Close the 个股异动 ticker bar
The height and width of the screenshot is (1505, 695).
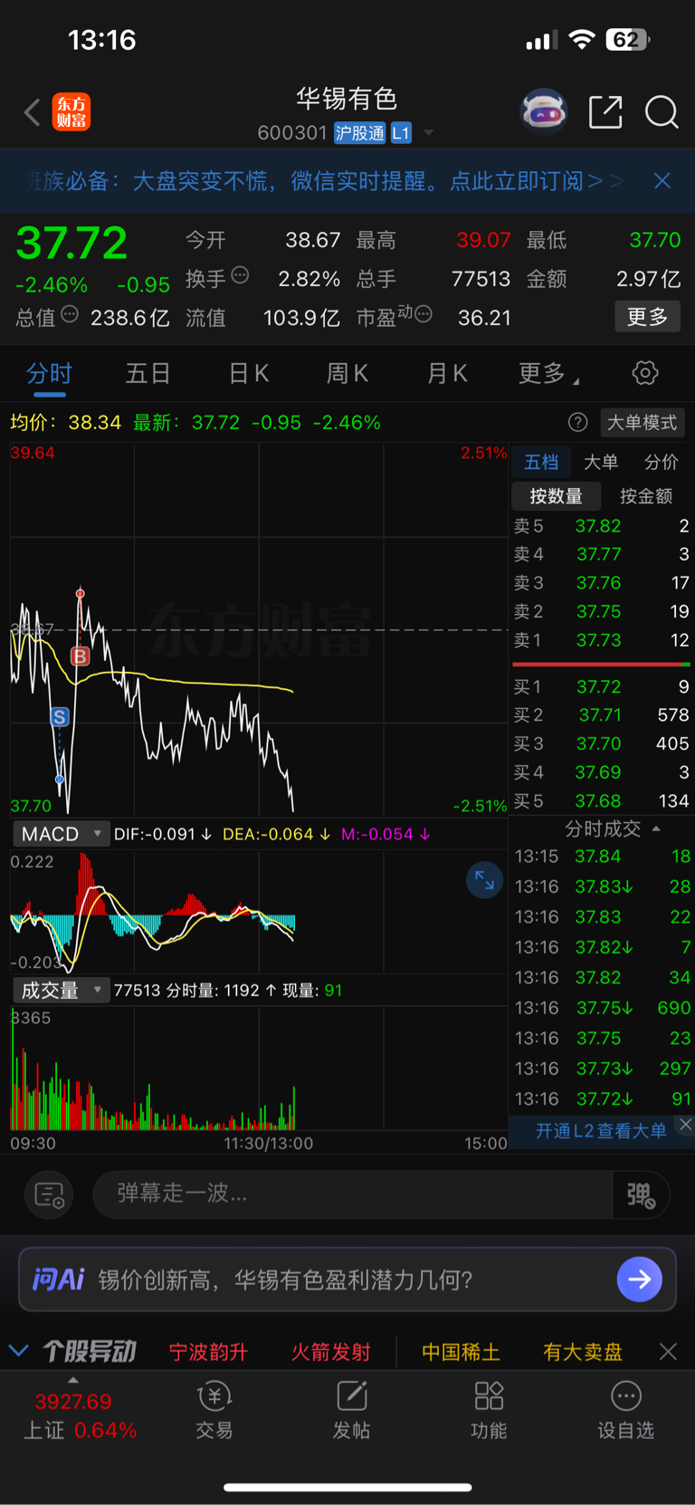[x=668, y=1352]
